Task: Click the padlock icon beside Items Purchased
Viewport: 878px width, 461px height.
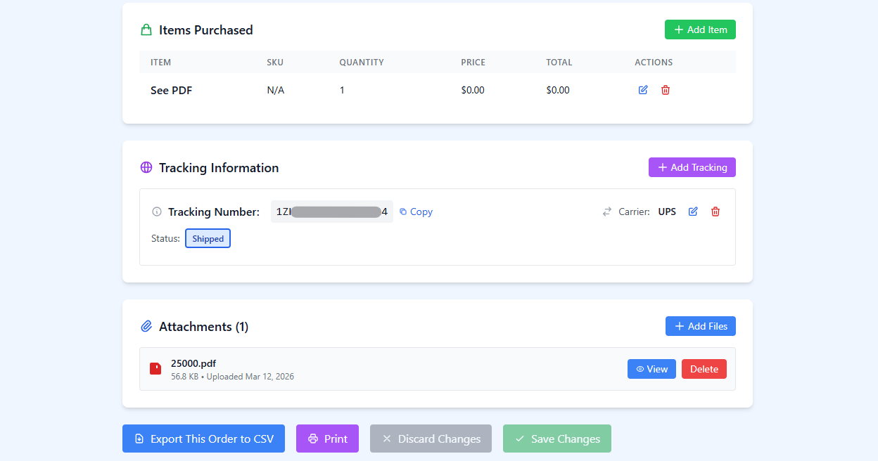Action: click(146, 30)
